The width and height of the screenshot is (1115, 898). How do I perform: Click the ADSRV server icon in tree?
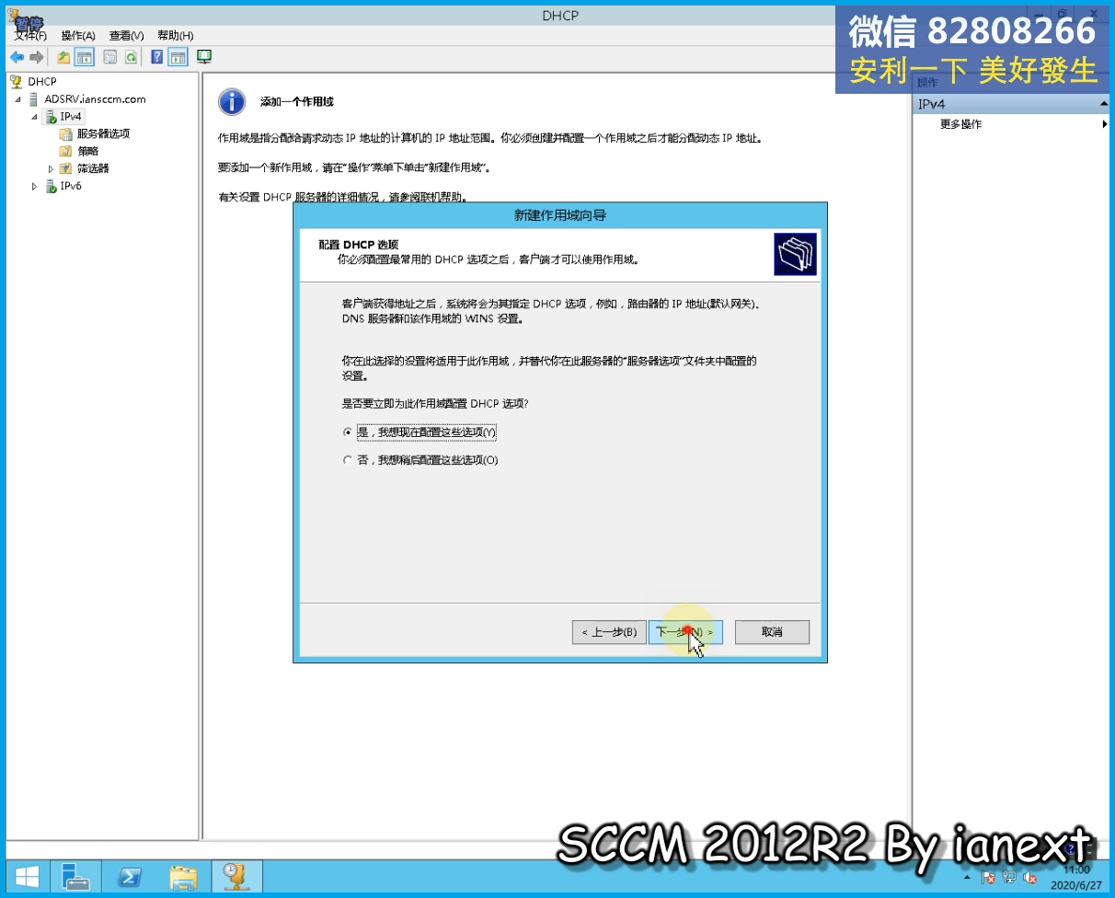(x=34, y=99)
